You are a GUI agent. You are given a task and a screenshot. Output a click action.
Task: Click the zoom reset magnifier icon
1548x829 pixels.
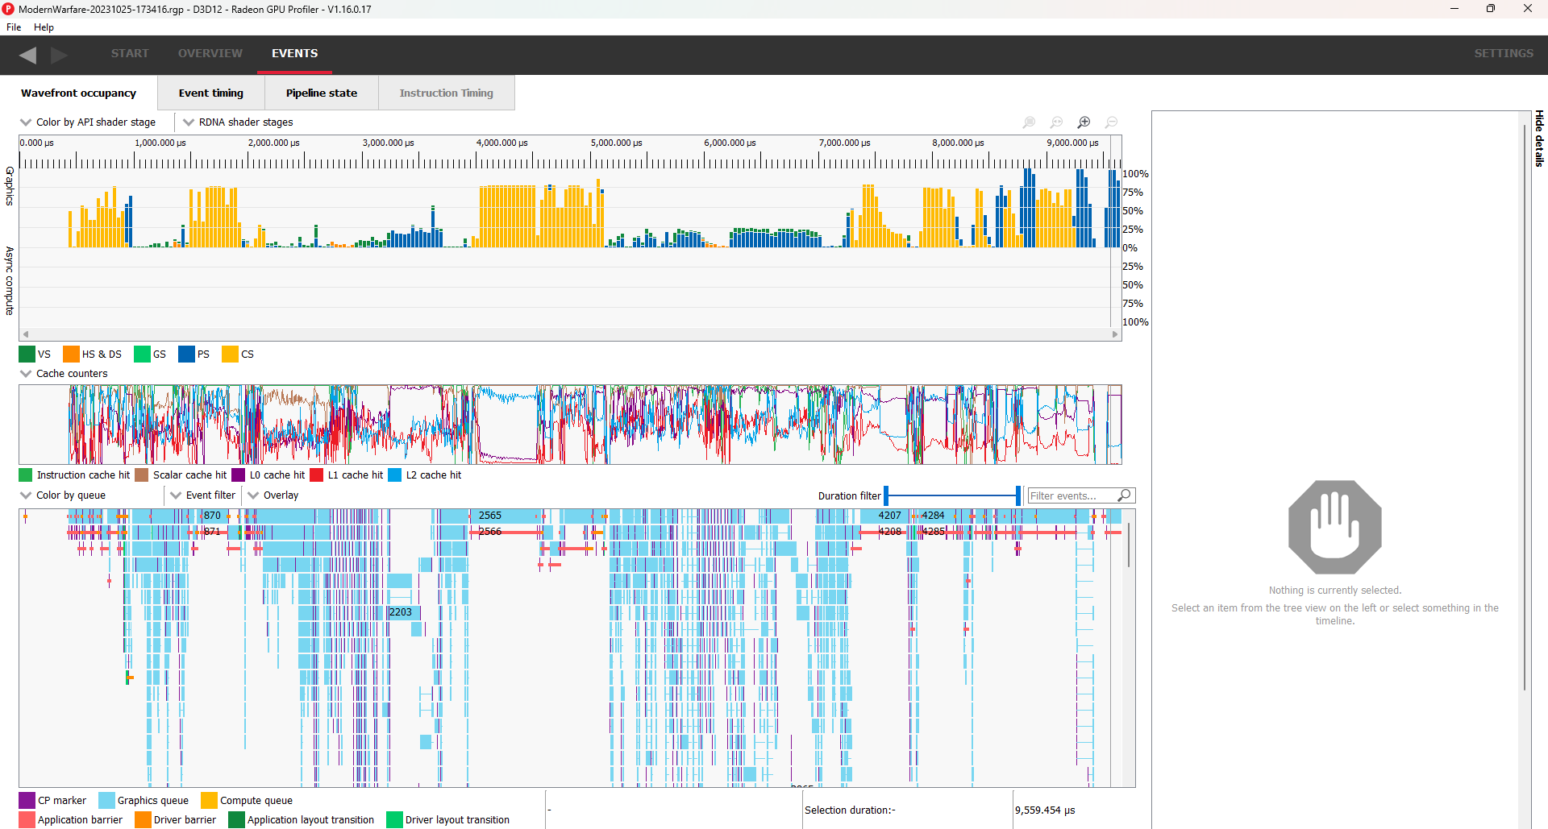(x=1057, y=122)
